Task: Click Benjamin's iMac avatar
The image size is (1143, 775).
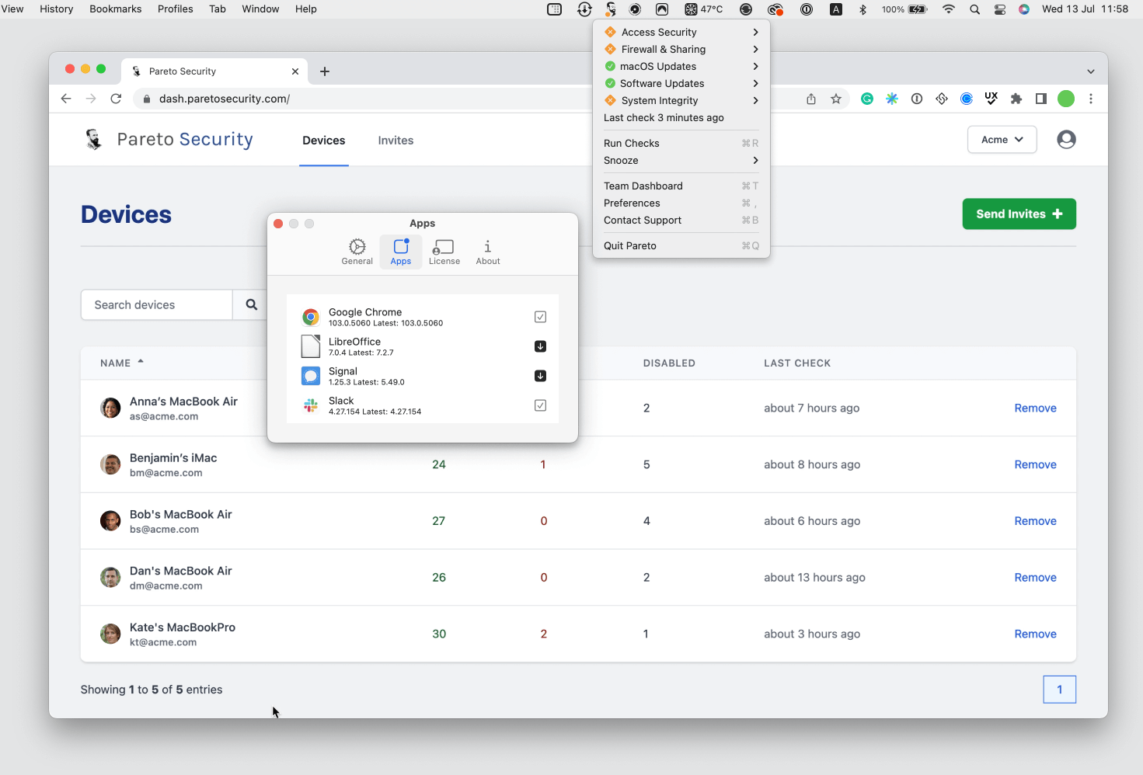Action: pyautogui.click(x=110, y=464)
